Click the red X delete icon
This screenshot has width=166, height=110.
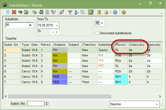click(14, 12)
